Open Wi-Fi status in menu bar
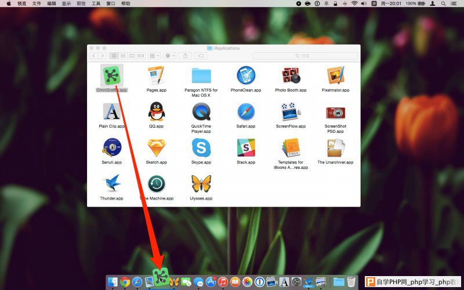 [354, 3]
